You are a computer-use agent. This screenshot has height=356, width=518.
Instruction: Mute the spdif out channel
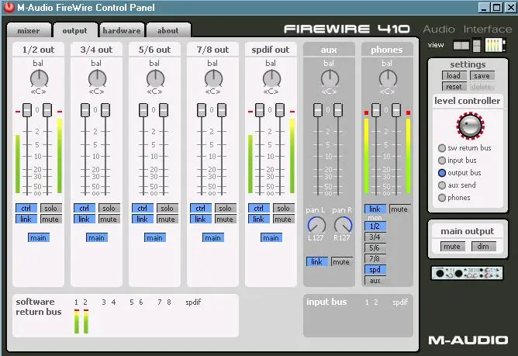coord(284,219)
